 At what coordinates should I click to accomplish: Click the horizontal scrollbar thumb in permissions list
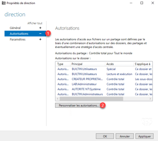[91, 99]
